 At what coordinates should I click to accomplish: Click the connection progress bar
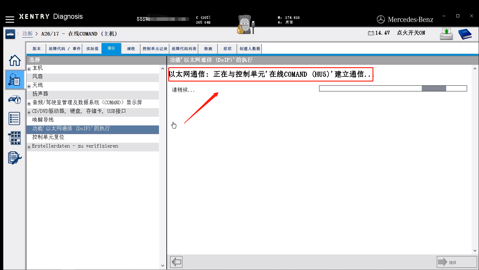[393, 88]
